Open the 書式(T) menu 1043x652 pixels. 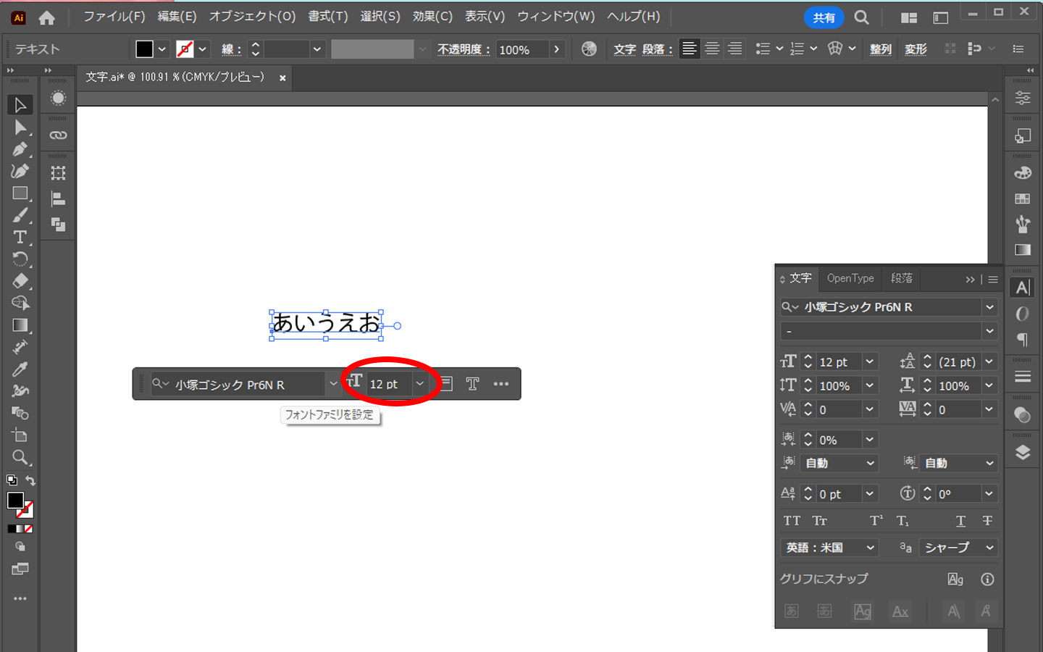(327, 16)
